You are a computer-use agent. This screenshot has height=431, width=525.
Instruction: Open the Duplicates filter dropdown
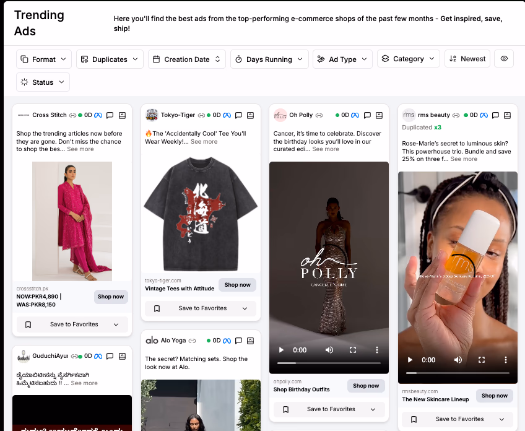coord(110,59)
